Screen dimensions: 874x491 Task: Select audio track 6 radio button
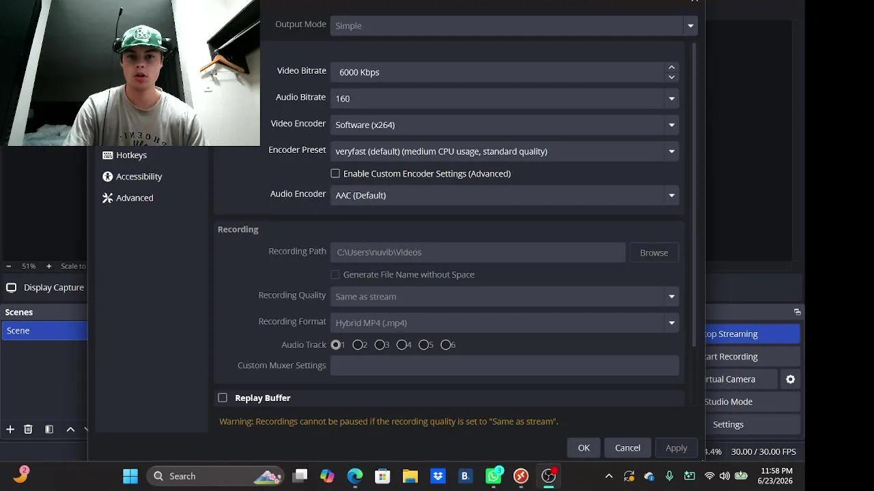(445, 344)
